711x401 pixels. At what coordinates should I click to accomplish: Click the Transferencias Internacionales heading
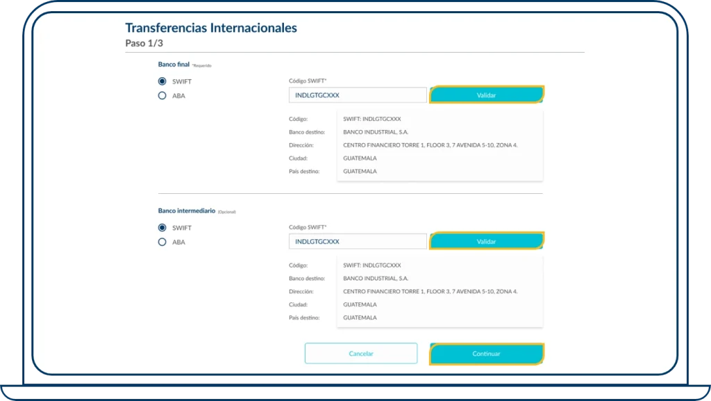[210, 28]
